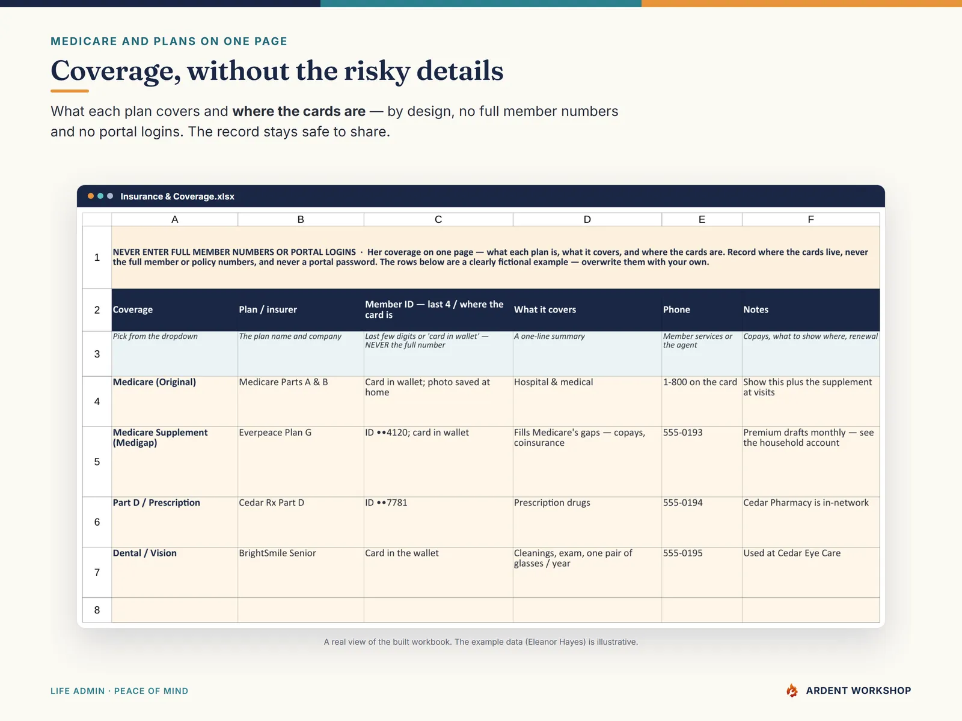962x721 pixels.
Task: Click the 'Prescription drugs' cell
Action: point(587,522)
